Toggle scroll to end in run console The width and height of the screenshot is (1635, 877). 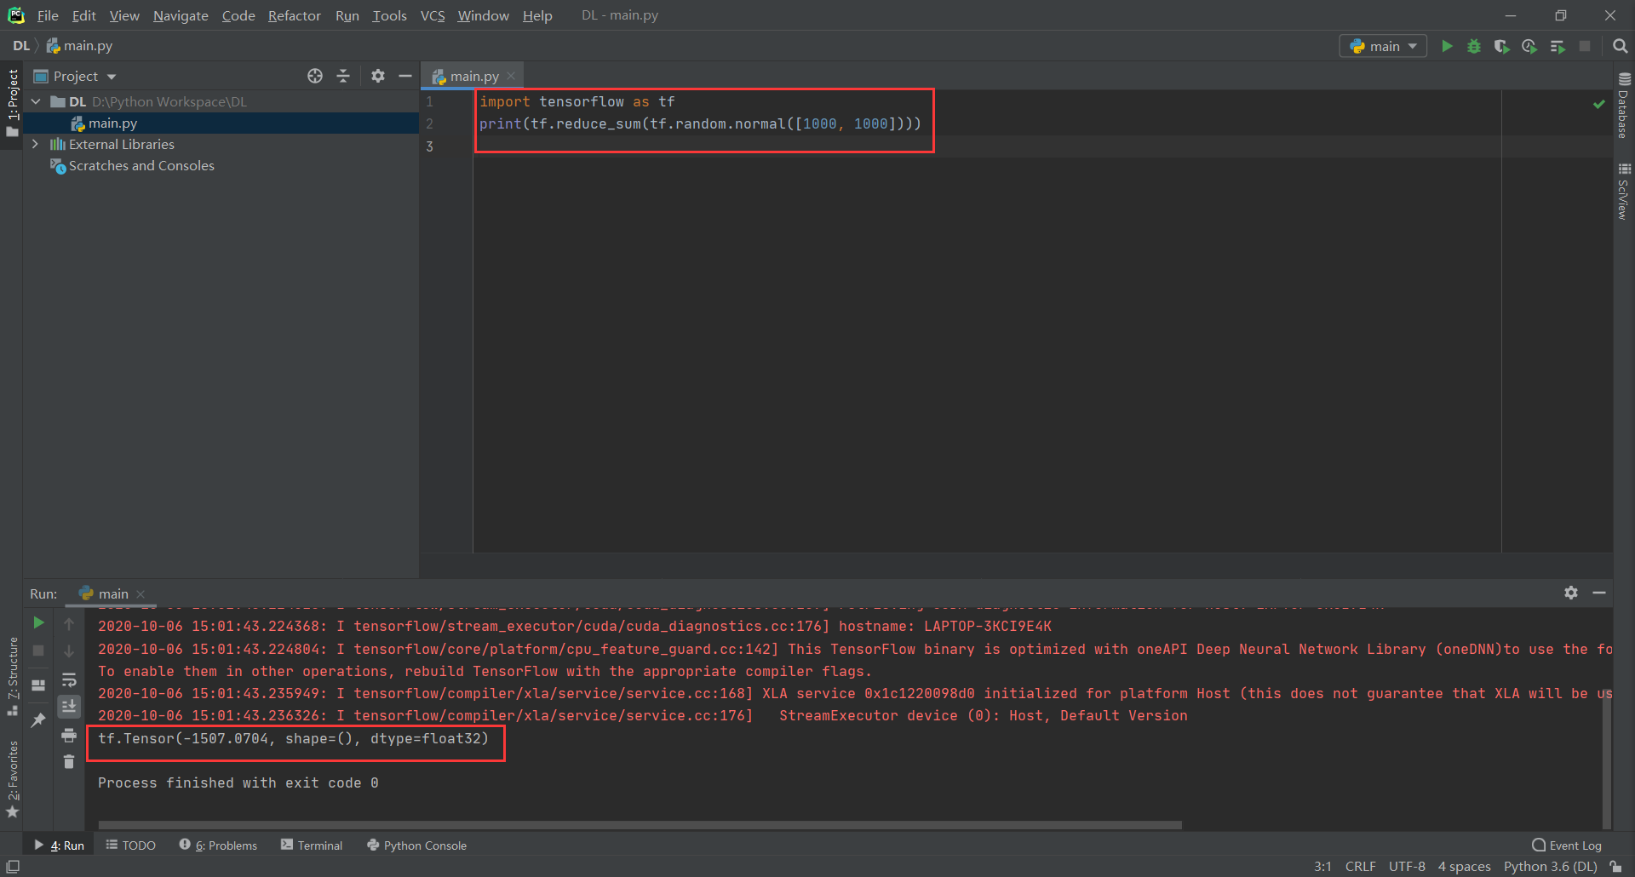[x=69, y=707]
